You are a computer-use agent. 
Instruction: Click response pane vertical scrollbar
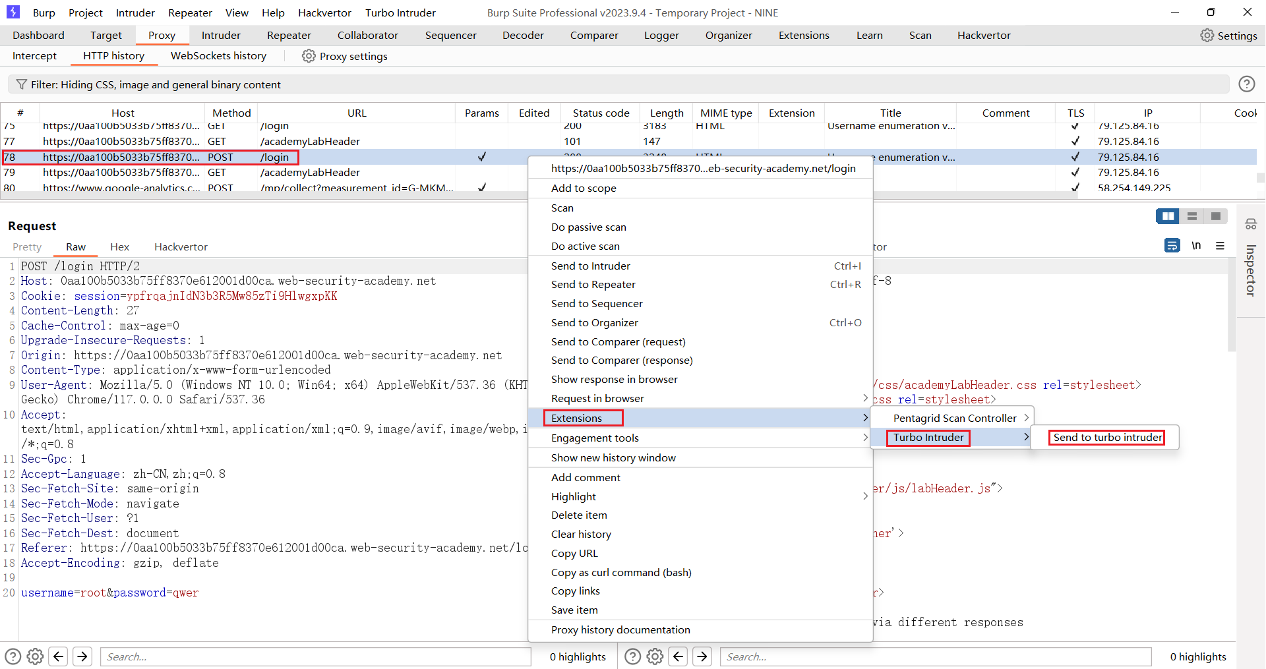(x=1231, y=305)
